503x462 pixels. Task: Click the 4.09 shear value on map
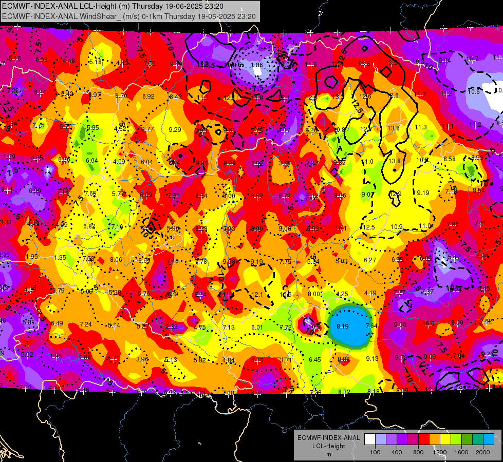[119, 161]
